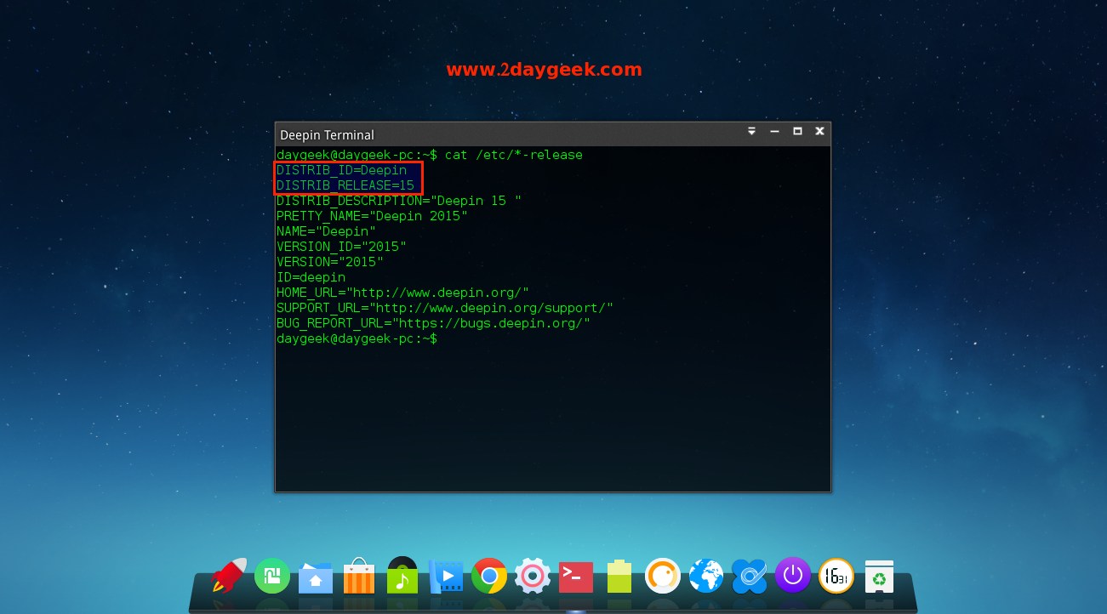Open the orange circular dial dock icon

(663, 577)
